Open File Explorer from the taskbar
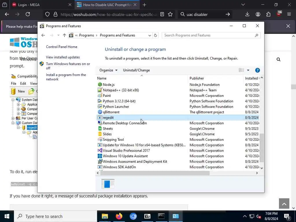This screenshot has height=222, width=296. (x=105, y=216)
